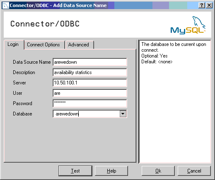The height and width of the screenshot is (180, 215).
Task: Focus the Password field
Action: (x=90, y=103)
